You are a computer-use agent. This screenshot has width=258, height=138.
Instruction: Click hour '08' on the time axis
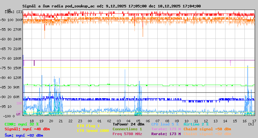(167, 121)
